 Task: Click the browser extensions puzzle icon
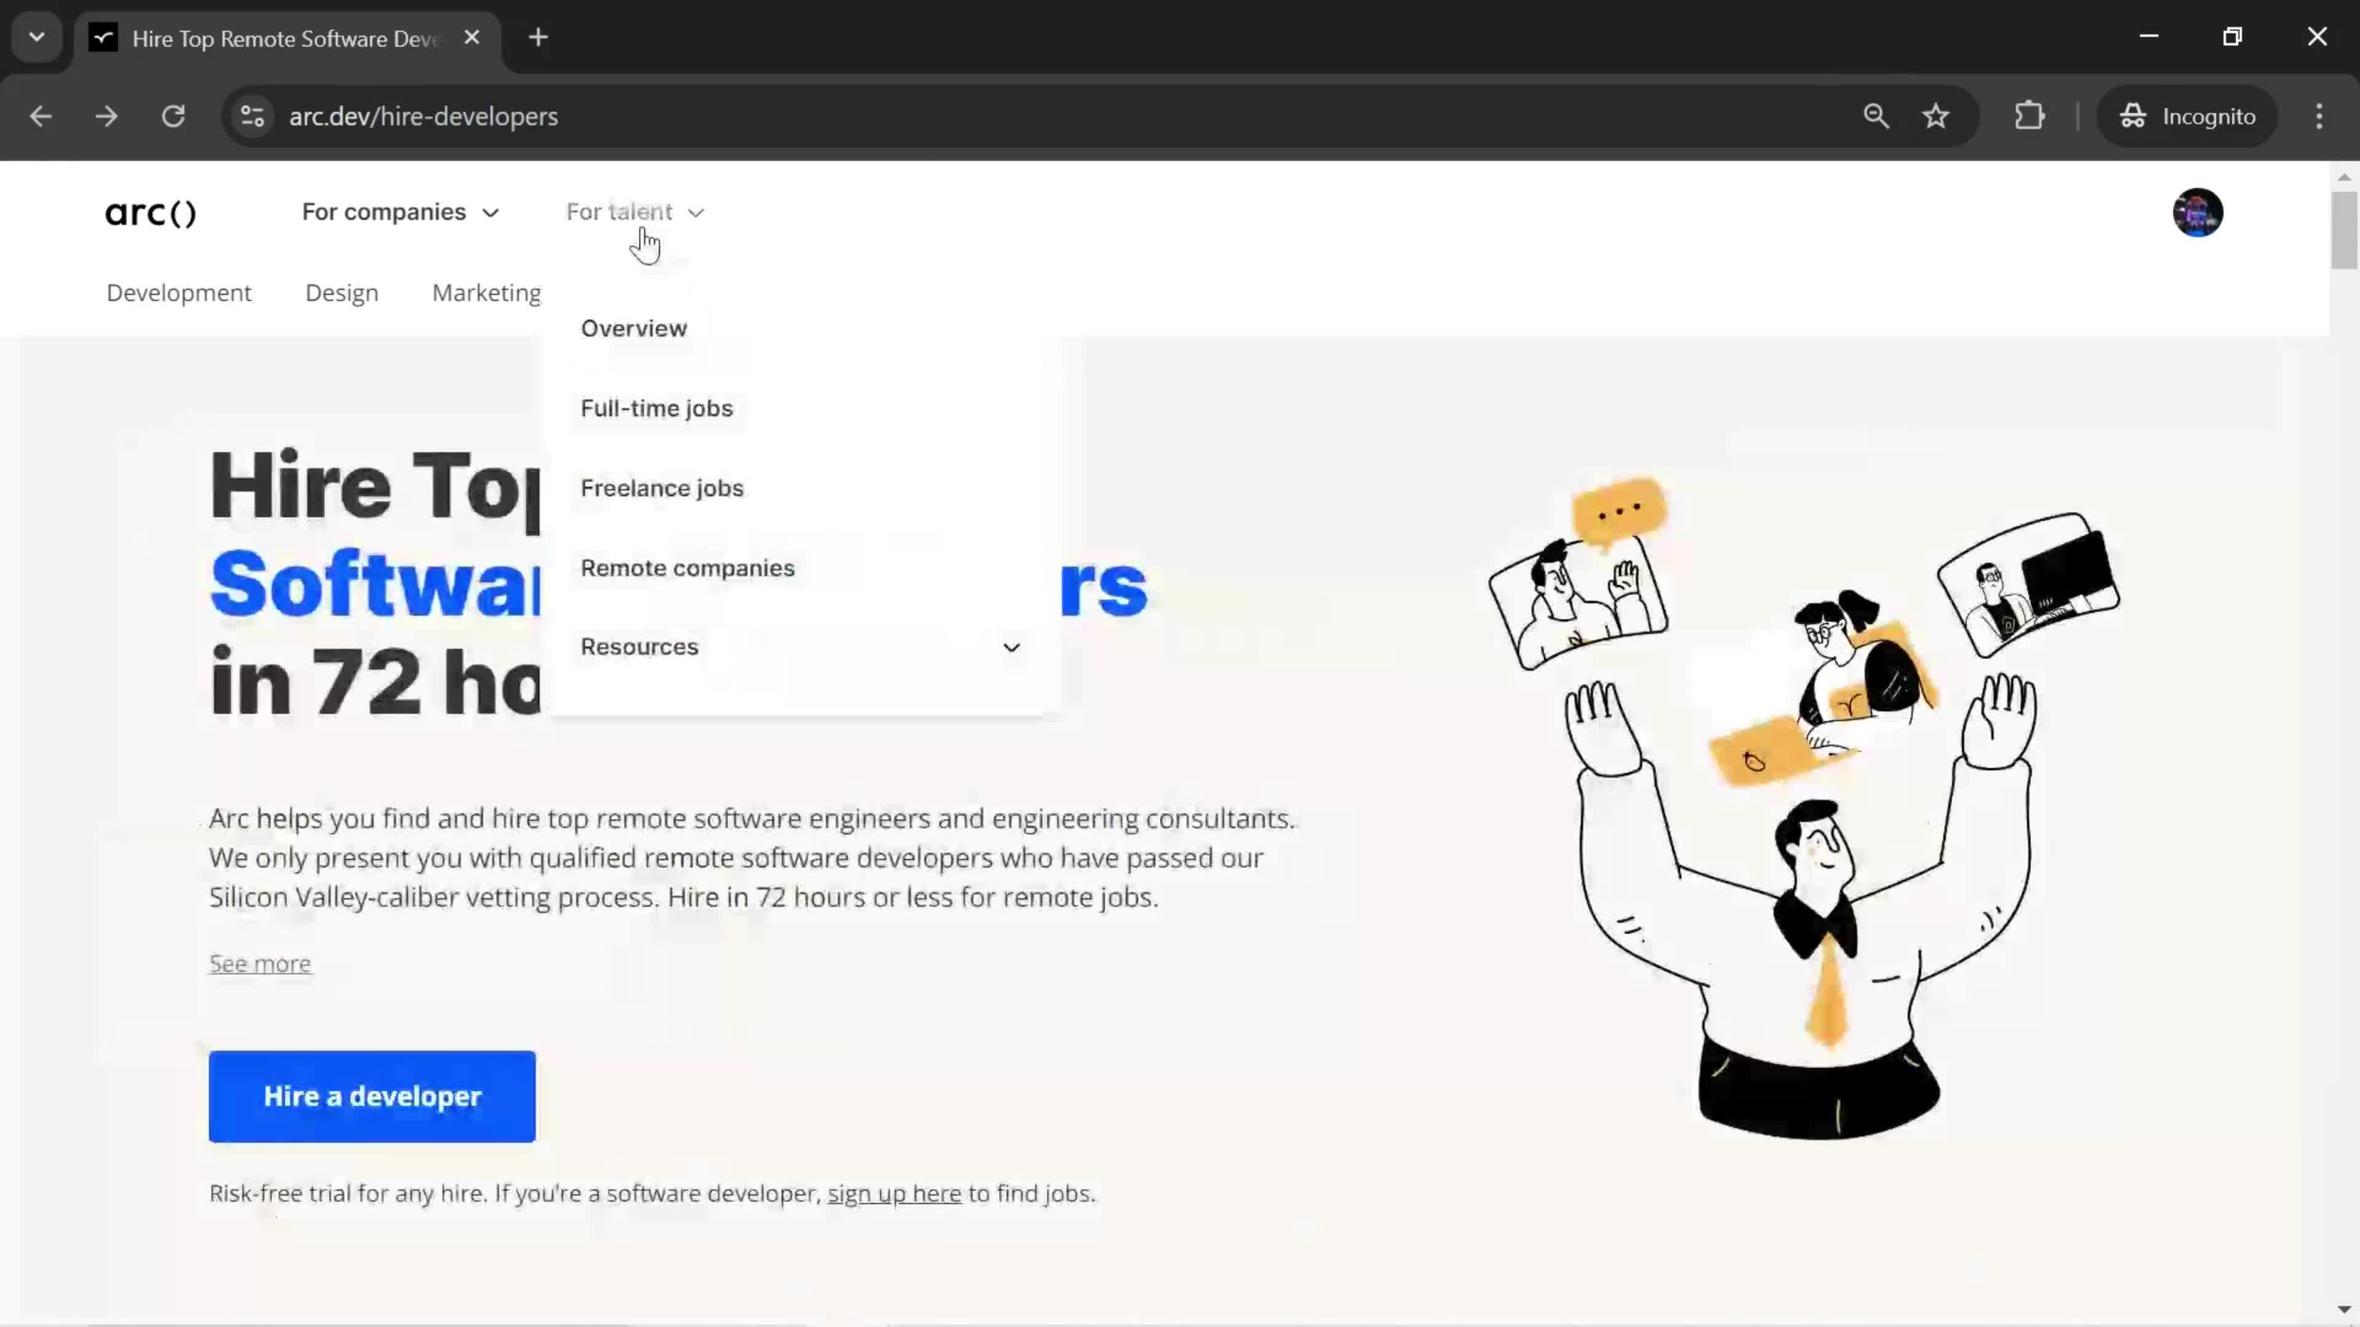(x=2031, y=115)
